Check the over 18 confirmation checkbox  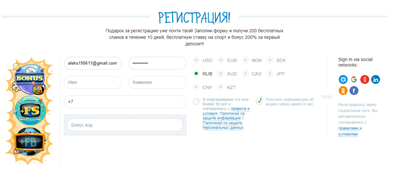click(196, 101)
